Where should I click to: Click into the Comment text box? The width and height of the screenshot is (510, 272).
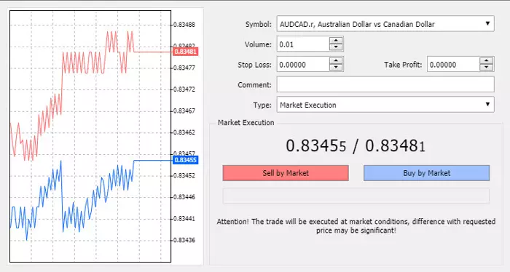click(x=385, y=84)
